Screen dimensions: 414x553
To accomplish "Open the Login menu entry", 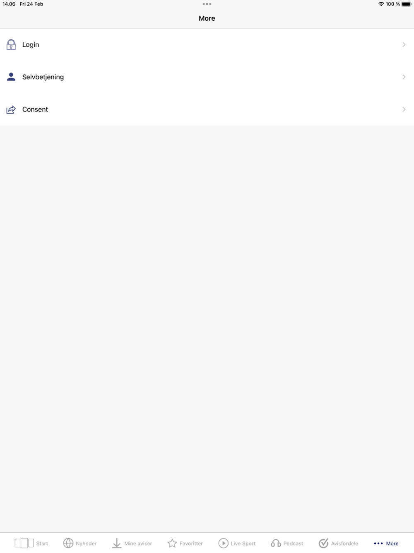I will click(x=207, y=44).
